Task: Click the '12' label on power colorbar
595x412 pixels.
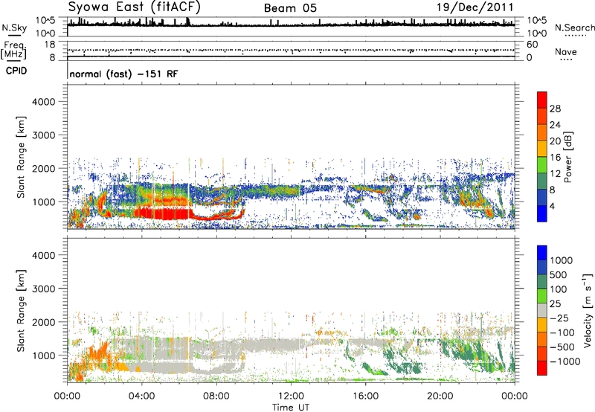Action: [x=555, y=174]
